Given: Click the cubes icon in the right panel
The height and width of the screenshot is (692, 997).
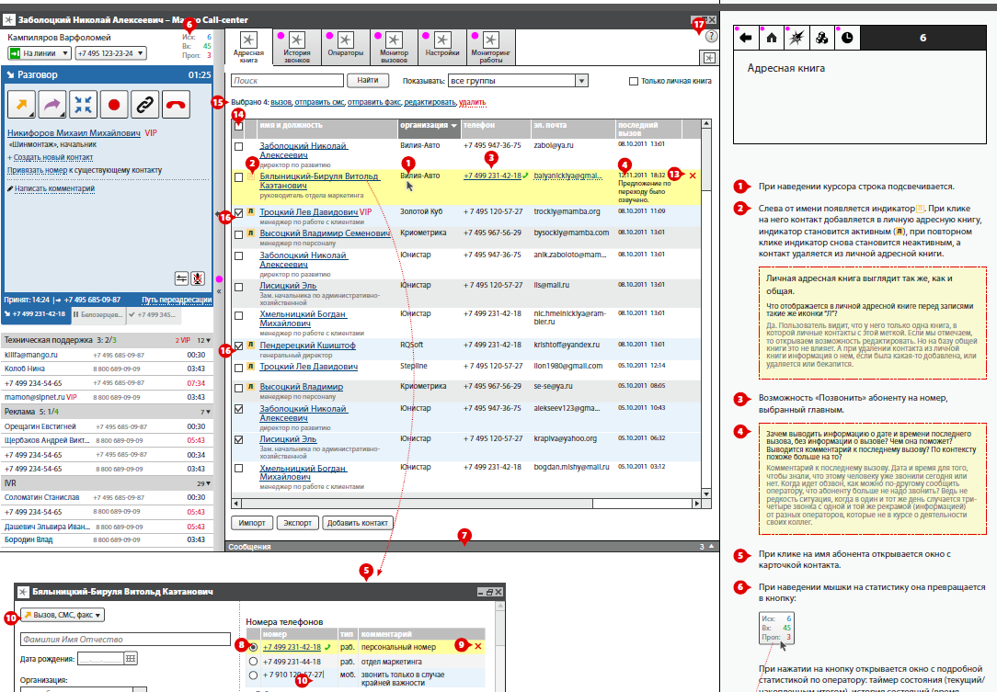Looking at the screenshot, I should coord(821,38).
